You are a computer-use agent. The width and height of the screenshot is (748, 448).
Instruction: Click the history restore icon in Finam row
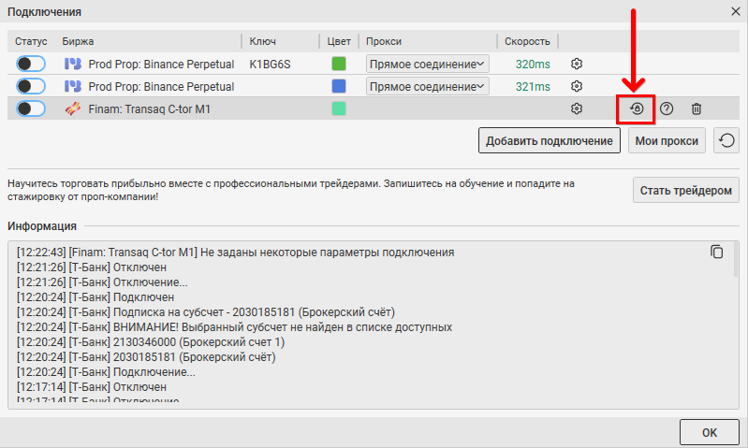pos(636,108)
